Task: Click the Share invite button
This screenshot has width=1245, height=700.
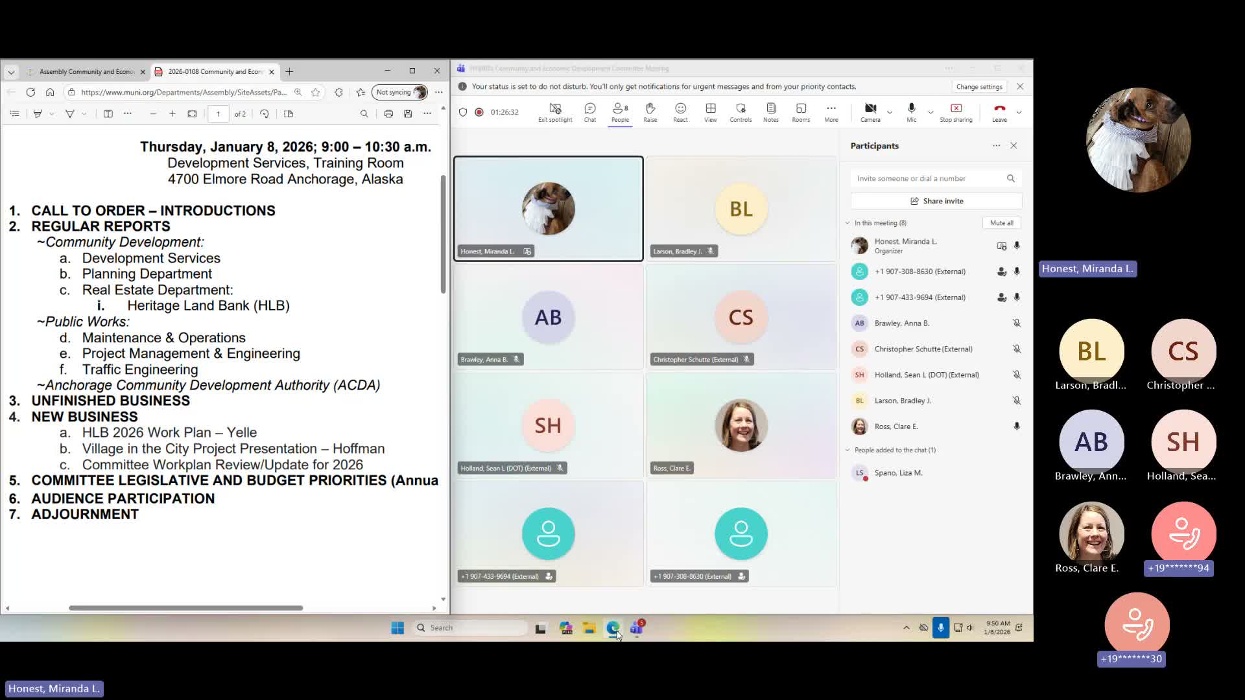Action: click(x=936, y=201)
